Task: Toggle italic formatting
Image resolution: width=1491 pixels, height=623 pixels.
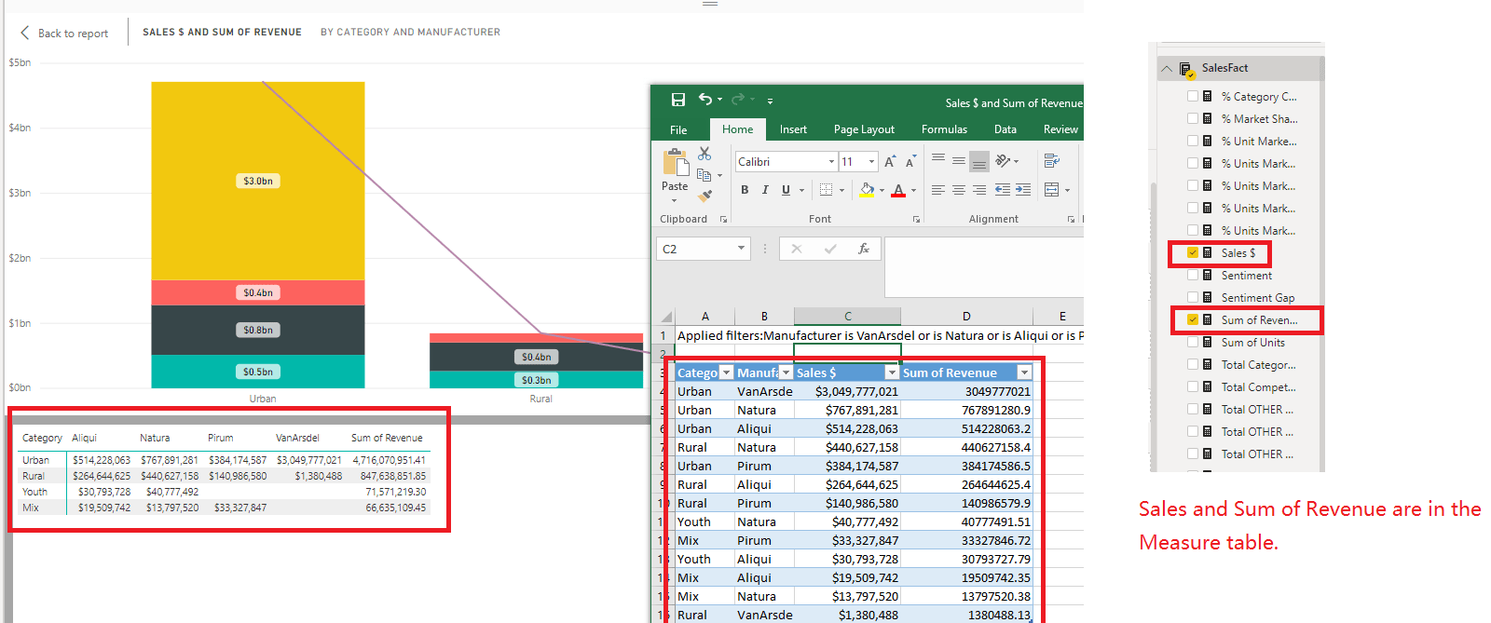Action: point(765,190)
